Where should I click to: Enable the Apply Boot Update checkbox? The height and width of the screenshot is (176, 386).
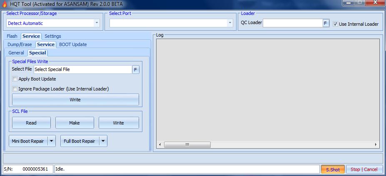point(15,79)
